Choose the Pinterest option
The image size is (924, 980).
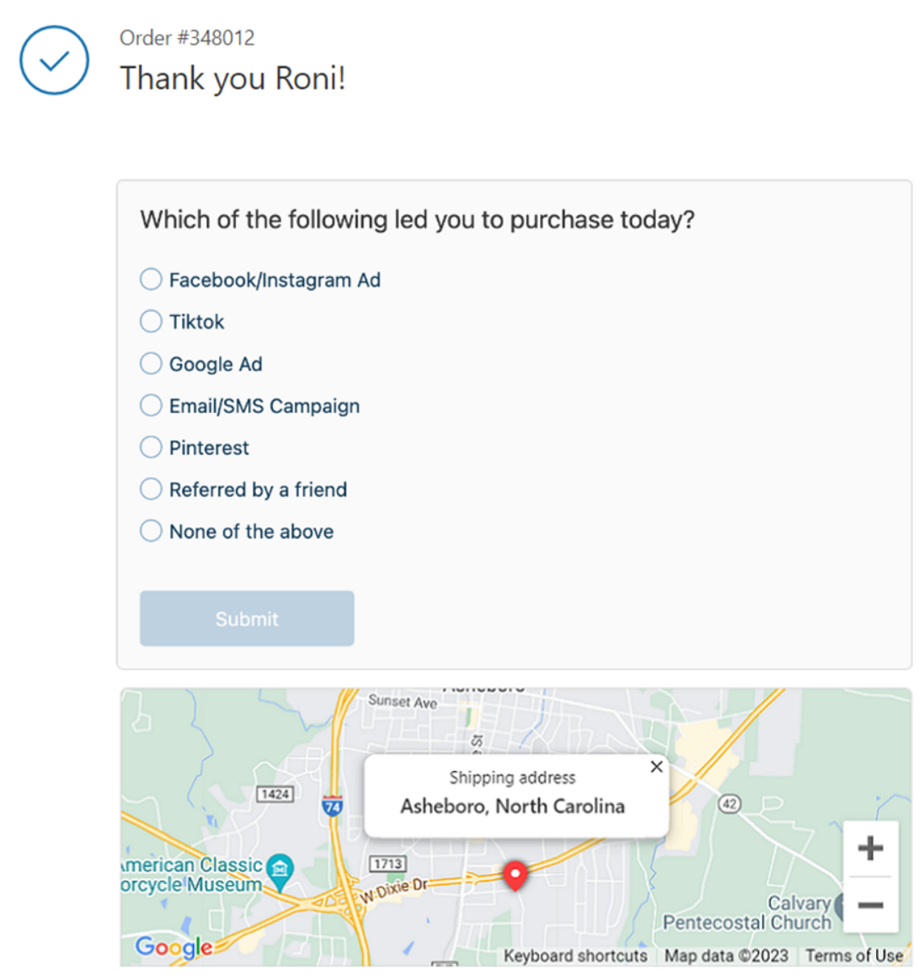pos(195,447)
